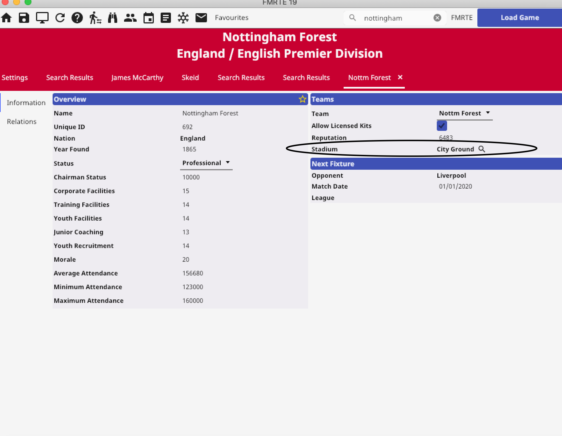Click the snowflake freezer icon
The height and width of the screenshot is (436, 562).
coord(183,18)
